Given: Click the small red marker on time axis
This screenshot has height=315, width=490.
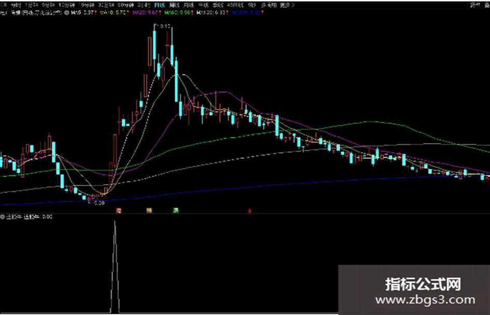Looking at the screenshot, I should click(x=249, y=211).
